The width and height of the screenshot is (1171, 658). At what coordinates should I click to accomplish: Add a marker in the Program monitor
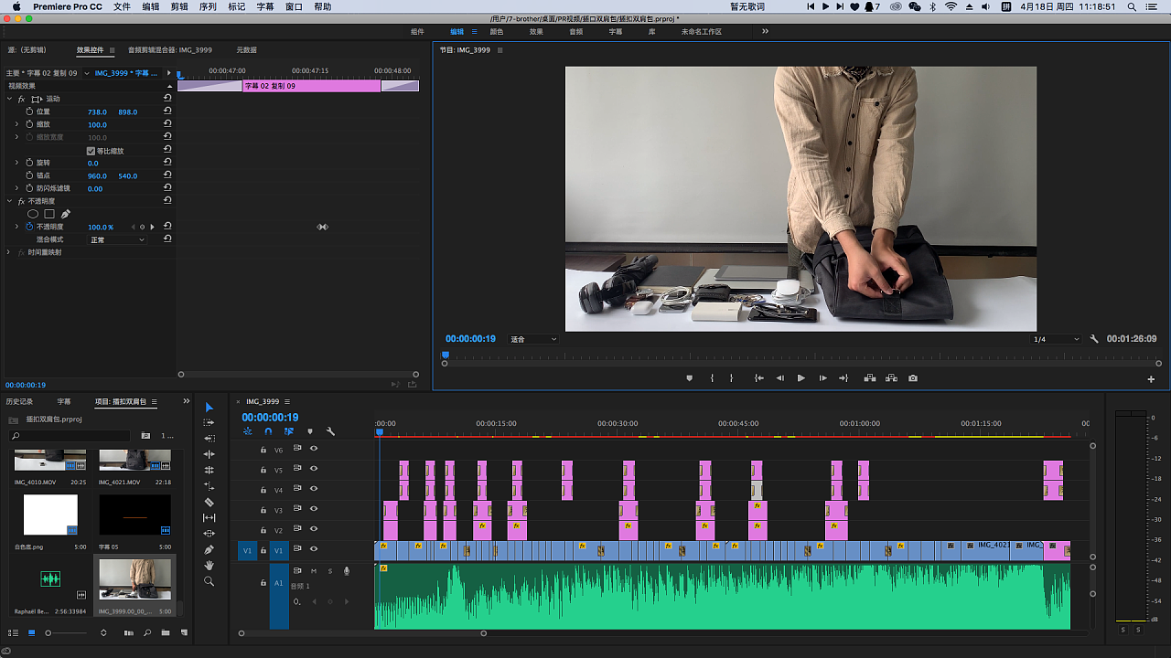[689, 378]
